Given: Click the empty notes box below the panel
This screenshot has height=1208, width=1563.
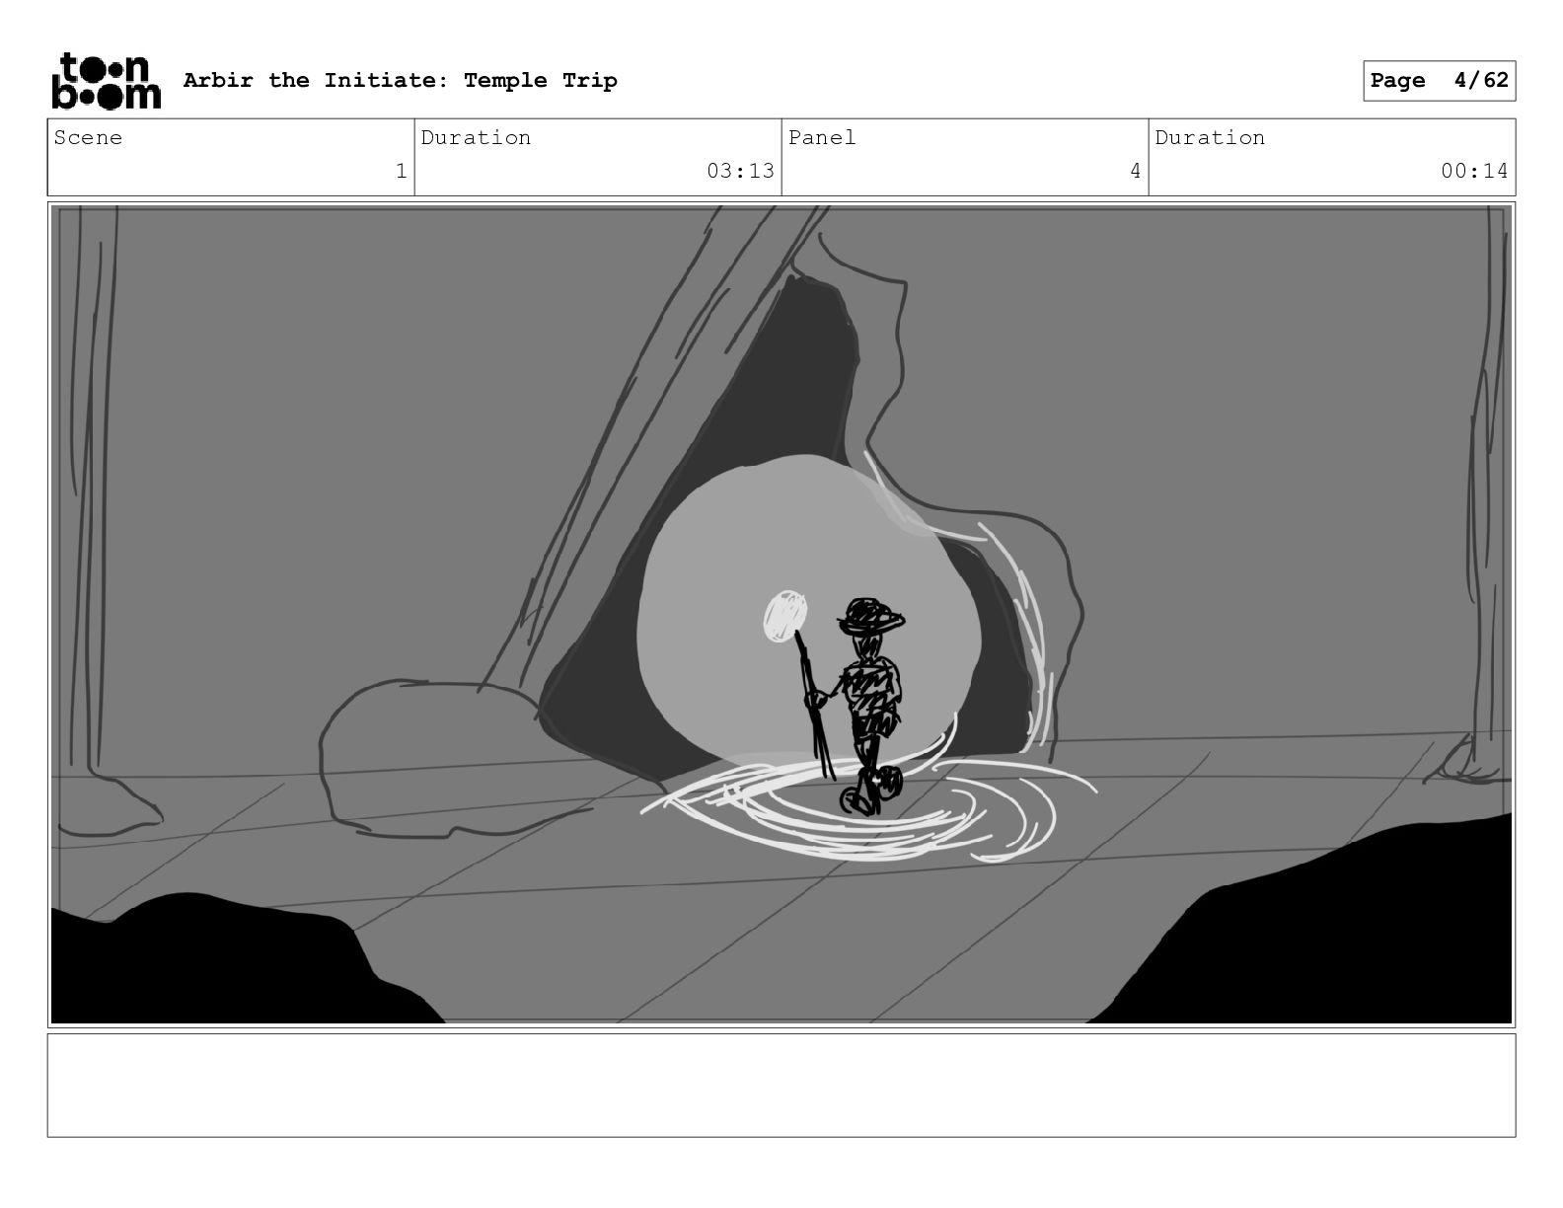Looking at the screenshot, I should [x=781, y=1085].
